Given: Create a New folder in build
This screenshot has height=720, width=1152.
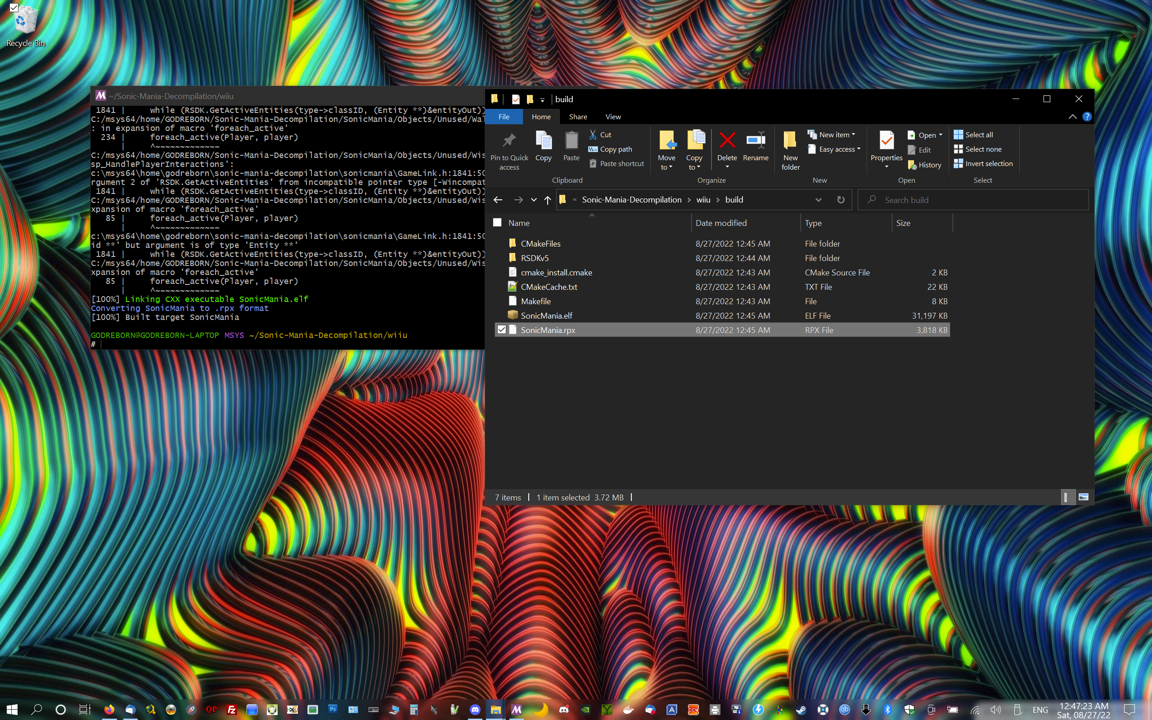Looking at the screenshot, I should (790, 150).
